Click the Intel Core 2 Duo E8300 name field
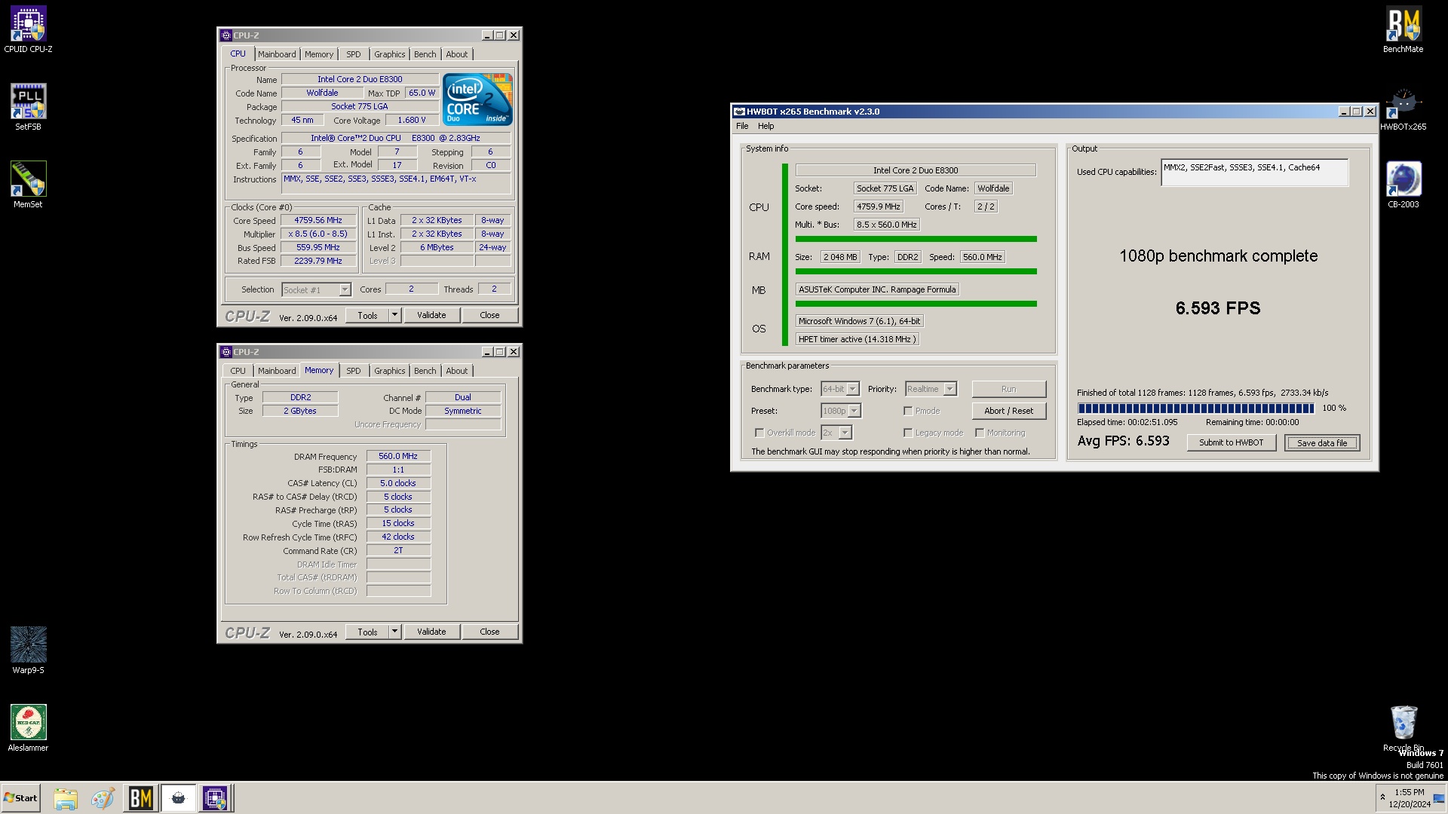The image size is (1448, 814). click(360, 79)
